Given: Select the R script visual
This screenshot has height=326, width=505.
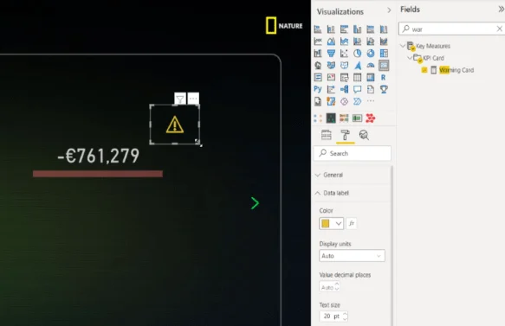Looking at the screenshot, I should 383,78.
